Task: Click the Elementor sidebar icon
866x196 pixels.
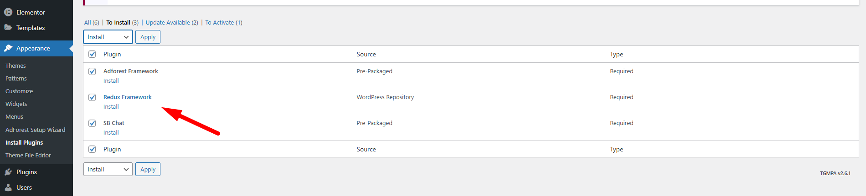Action: click(8, 12)
